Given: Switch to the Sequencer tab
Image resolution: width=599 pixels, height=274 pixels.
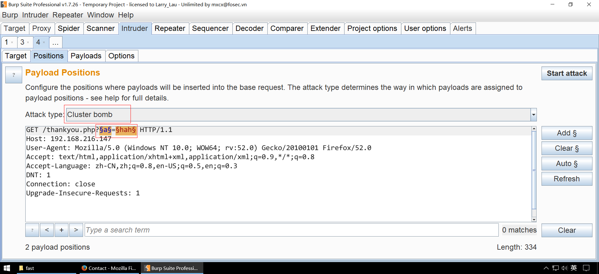Looking at the screenshot, I should [210, 28].
